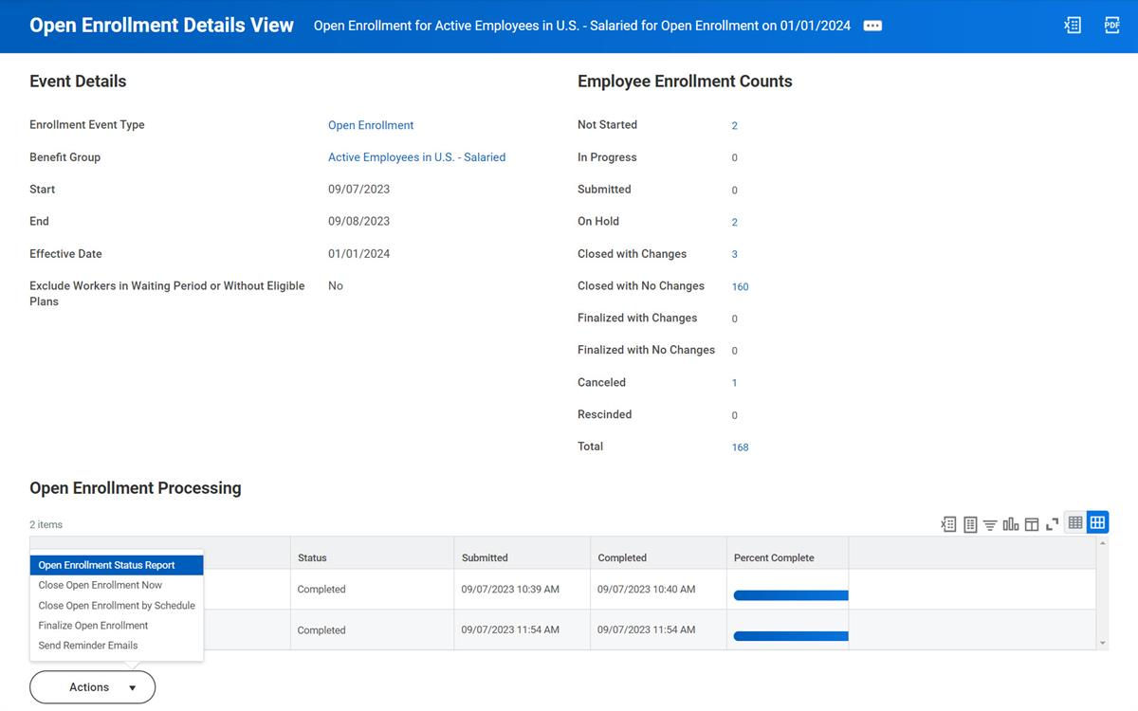Choose Close Open Enrollment by Schedule
Viewport: 1138px width, 711px height.
pyautogui.click(x=117, y=605)
